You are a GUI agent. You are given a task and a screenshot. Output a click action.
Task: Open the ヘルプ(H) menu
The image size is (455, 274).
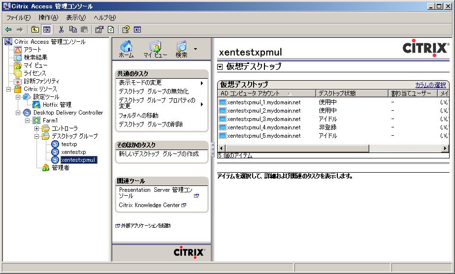click(105, 18)
